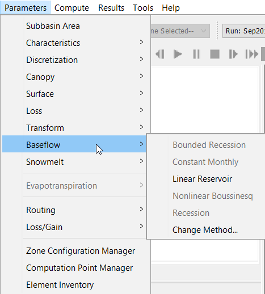The width and height of the screenshot is (265, 294).
Task: Open Computation Point Manager
Action: tap(75, 268)
